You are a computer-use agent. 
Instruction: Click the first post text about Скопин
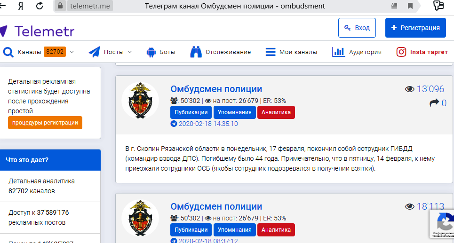point(280,158)
